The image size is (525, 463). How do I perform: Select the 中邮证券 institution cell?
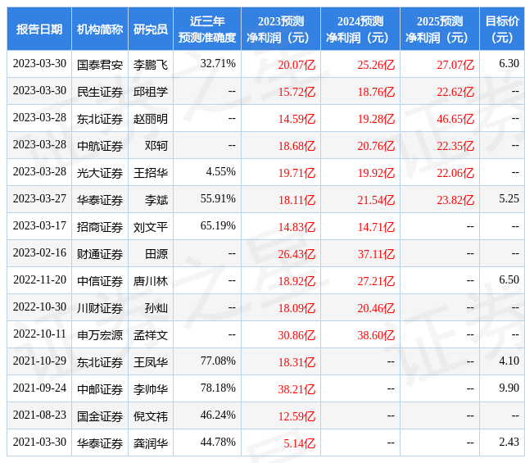[100, 389]
